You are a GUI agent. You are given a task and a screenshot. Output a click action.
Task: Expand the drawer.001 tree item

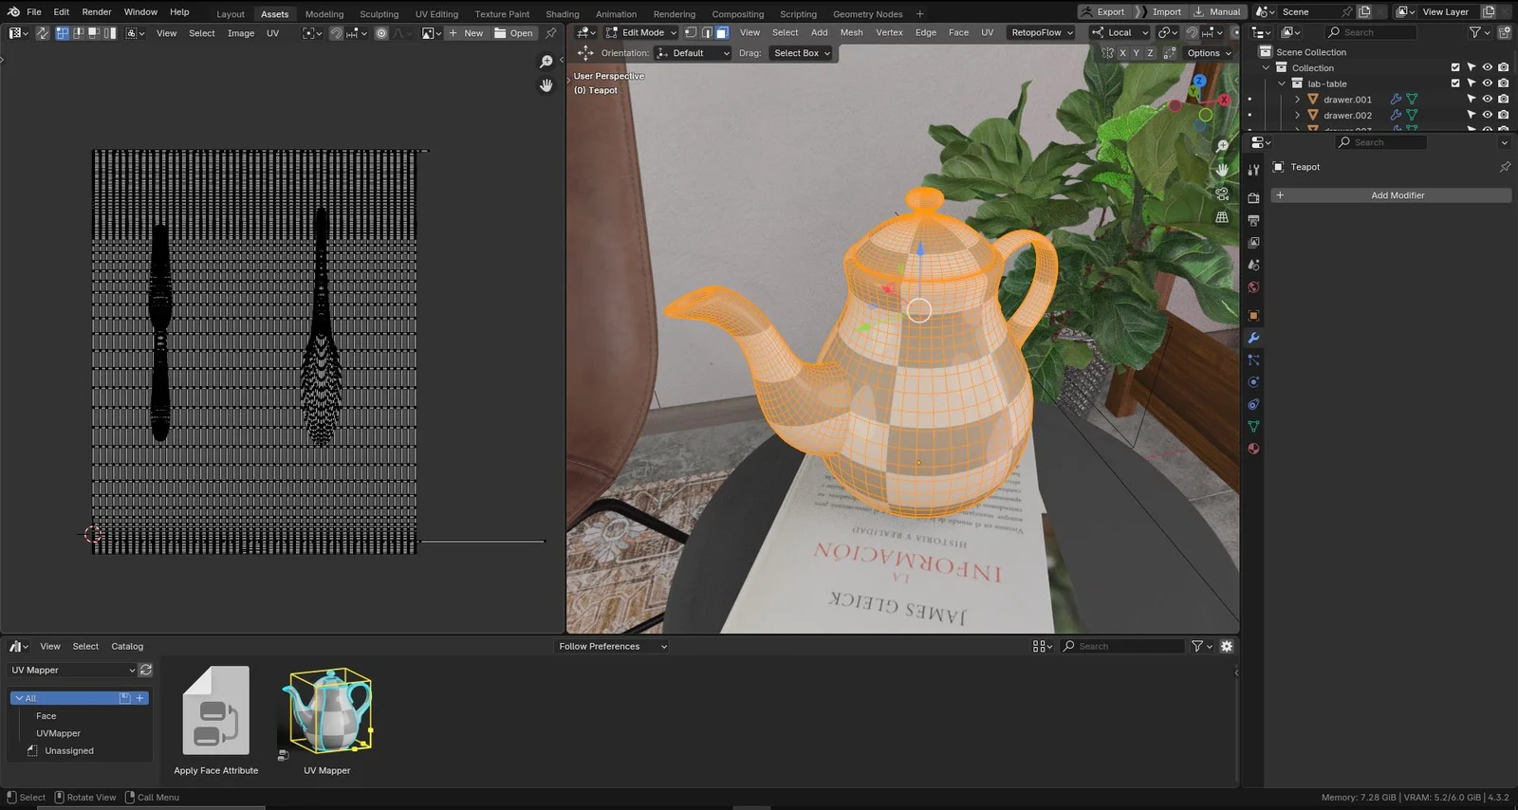[x=1297, y=100]
